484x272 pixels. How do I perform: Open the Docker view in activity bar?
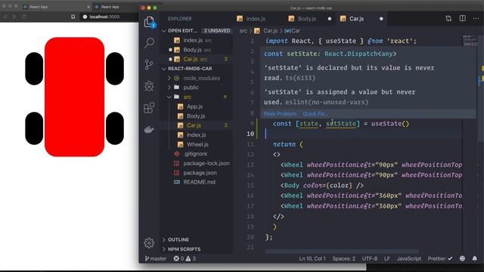click(149, 129)
